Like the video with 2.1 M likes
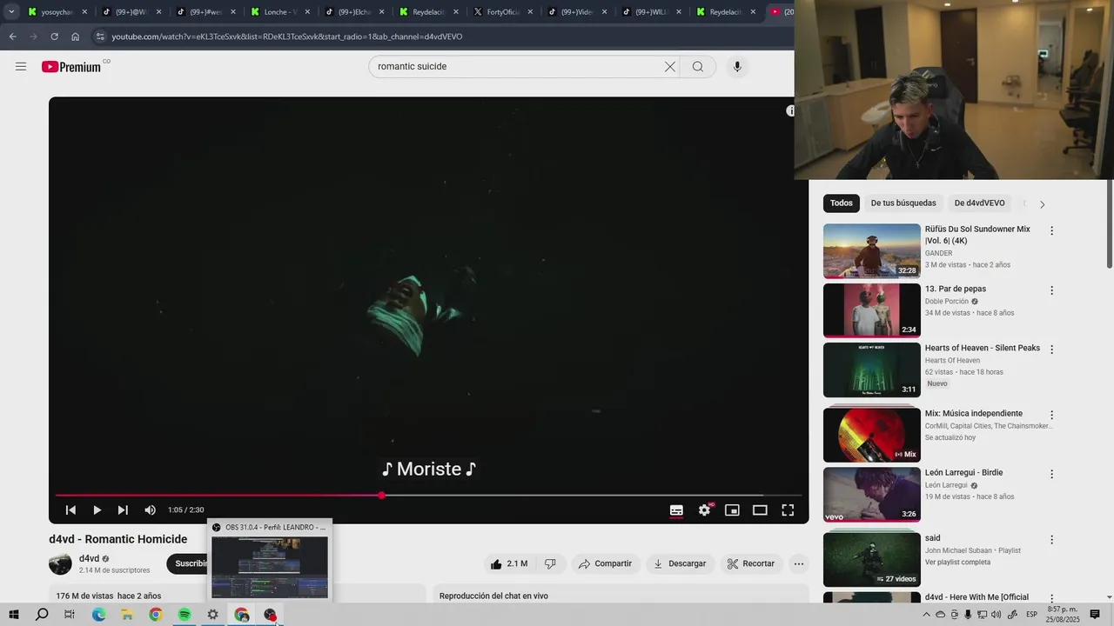The image size is (1114, 626). 509,563
